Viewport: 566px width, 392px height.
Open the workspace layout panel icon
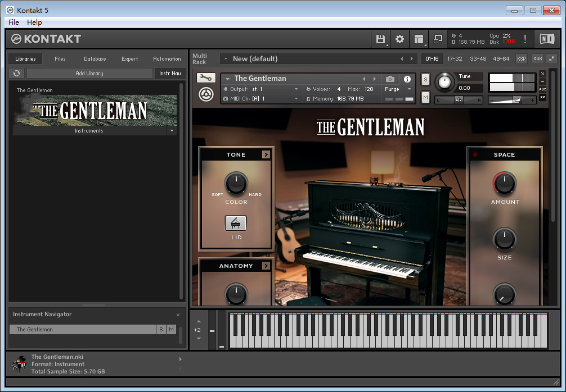coord(419,39)
